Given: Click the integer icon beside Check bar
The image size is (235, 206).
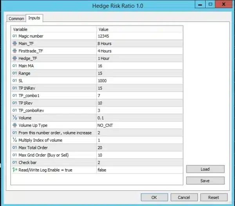Looking at the screenshot, I should click(14, 163).
